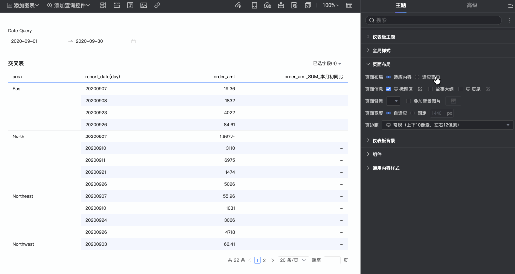This screenshot has width=515, height=274.
Task: Click the linkage settings icon in toolbar
Action: pos(238,5)
